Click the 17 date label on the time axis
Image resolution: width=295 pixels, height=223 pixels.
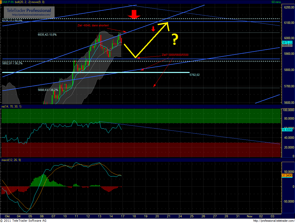(x=123, y=216)
